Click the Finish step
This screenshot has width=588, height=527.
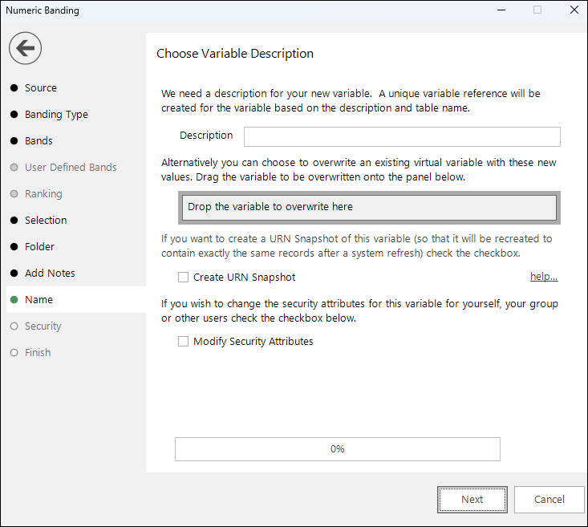tap(38, 353)
